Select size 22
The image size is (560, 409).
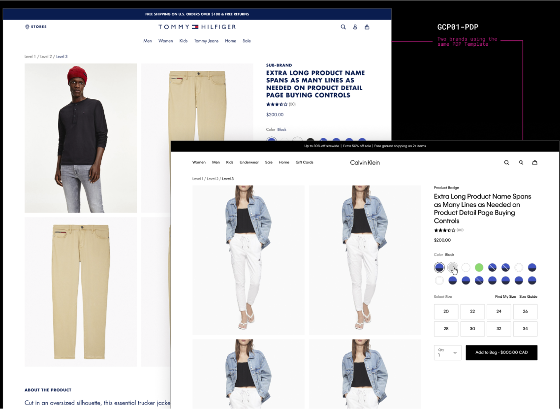472,312
